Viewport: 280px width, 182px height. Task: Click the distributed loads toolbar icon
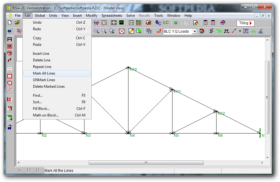coord(96,22)
